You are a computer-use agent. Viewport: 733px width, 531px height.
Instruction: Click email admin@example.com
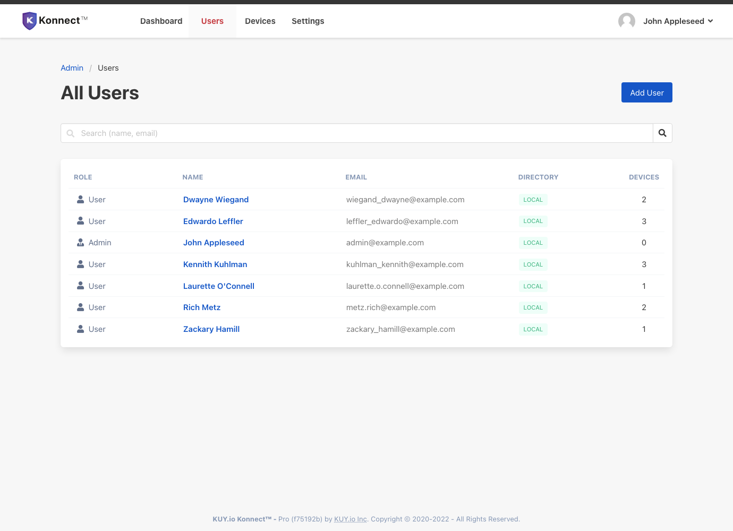(x=385, y=243)
